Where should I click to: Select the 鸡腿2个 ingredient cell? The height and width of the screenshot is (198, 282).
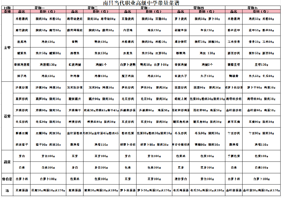tap(207, 65)
